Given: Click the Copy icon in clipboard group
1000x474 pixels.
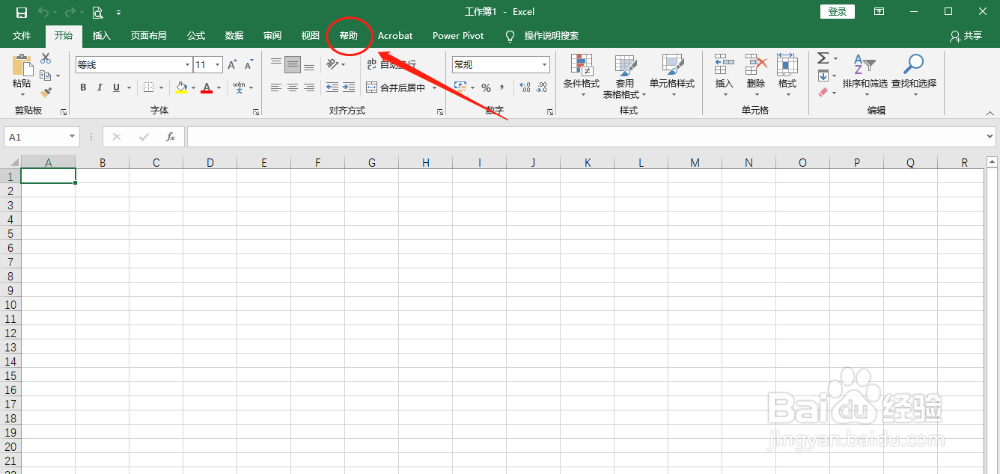Looking at the screenshot, I should pyautogui.click(x=46, y=76).
